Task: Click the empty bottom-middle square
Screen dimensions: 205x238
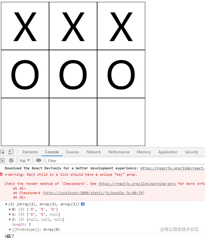Action: pyautogui.click(x=73, y=122)
